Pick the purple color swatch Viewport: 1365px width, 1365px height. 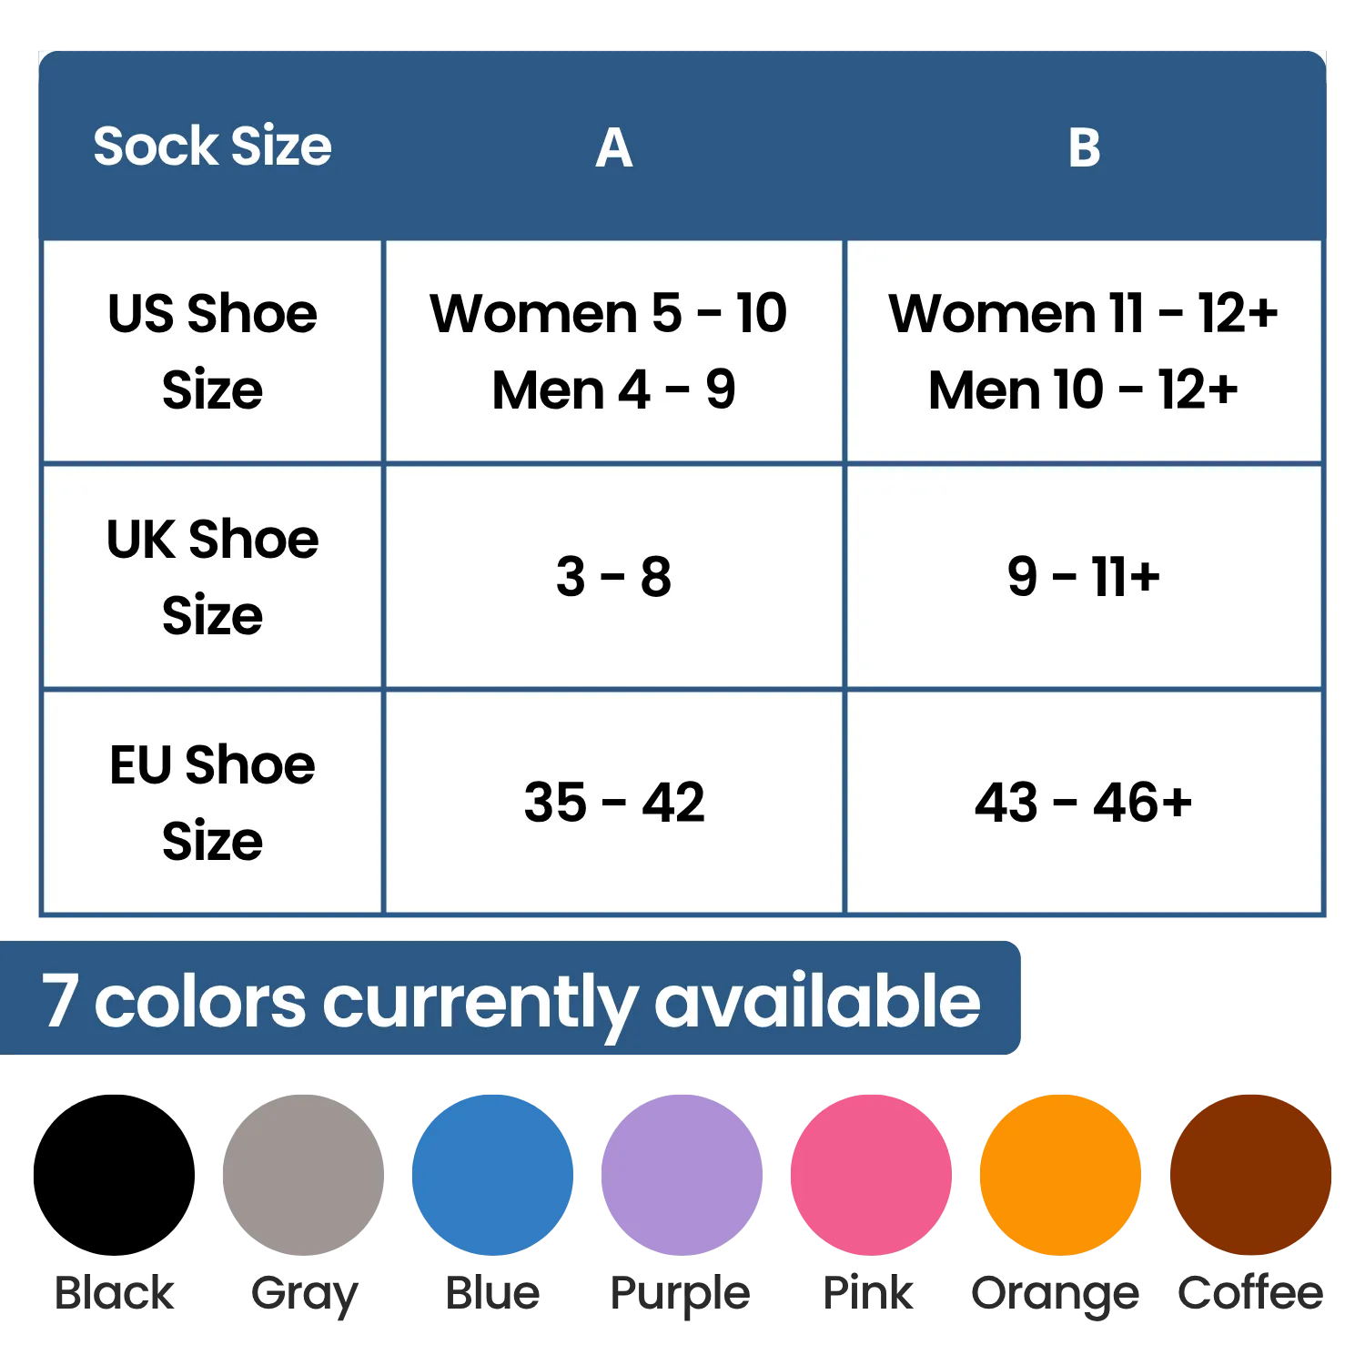tap(681, 1175)
